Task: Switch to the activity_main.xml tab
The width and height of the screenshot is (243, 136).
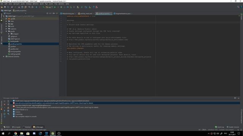Action: coord(86,14)
